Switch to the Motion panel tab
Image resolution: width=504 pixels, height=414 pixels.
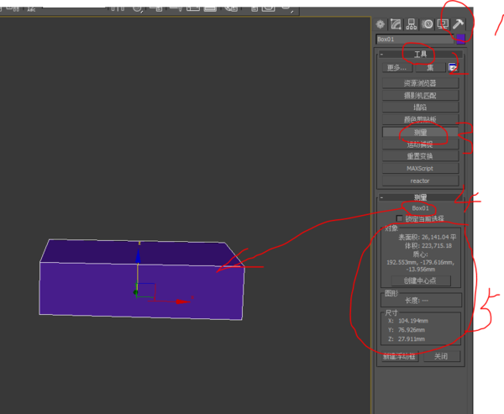tap(428, 24)
